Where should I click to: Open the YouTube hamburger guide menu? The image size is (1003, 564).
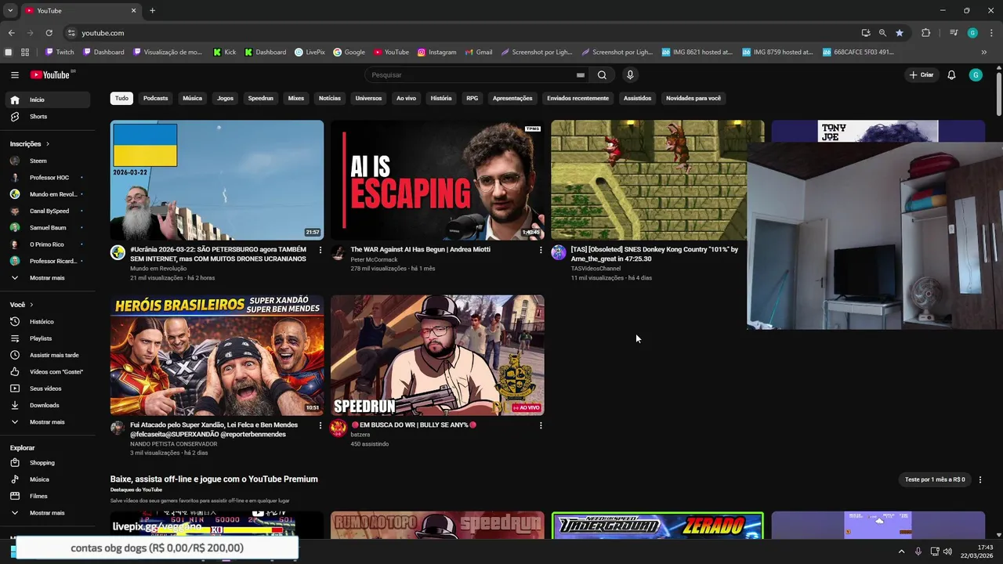point(15,75)
